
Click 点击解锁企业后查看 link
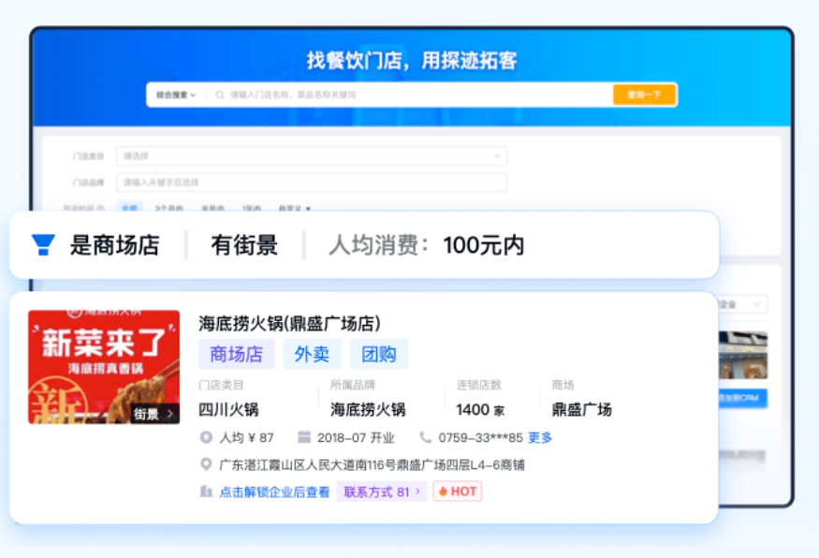pyautogui.click(x=274, y=492)
